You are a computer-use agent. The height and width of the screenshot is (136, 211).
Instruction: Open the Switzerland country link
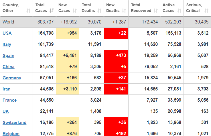(15, 123)
